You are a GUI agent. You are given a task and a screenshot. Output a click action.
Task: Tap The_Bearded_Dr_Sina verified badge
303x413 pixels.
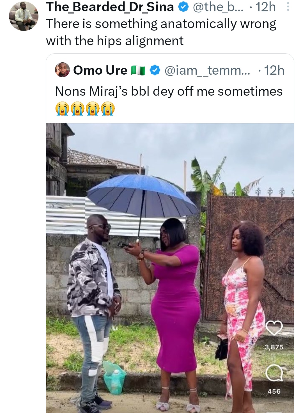click(x=183, y=7)
